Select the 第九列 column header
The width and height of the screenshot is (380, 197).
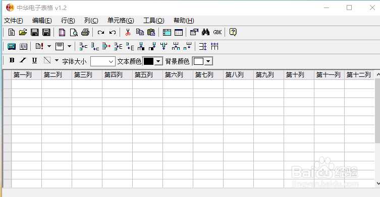pyautogui.click(x=269, y=75)
